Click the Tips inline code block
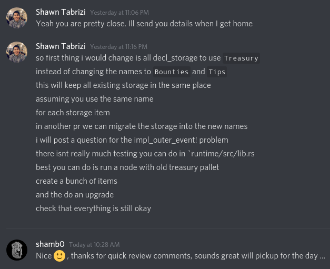The width and height of the screenshot is (330, 269). 217,72
